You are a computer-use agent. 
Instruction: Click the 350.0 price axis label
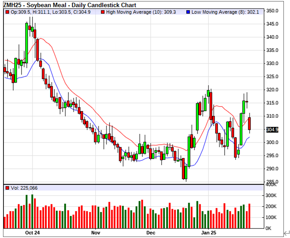point(272,11)
